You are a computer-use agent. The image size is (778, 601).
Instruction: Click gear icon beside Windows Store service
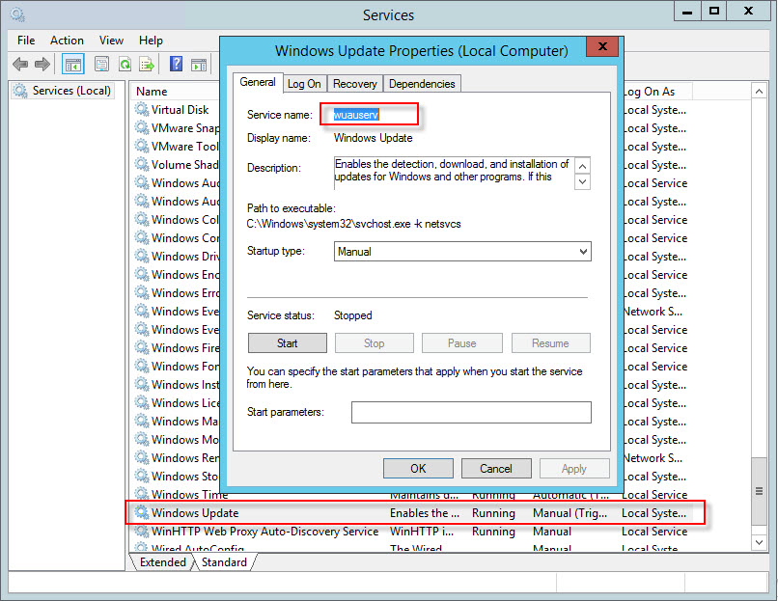point(142,476)
